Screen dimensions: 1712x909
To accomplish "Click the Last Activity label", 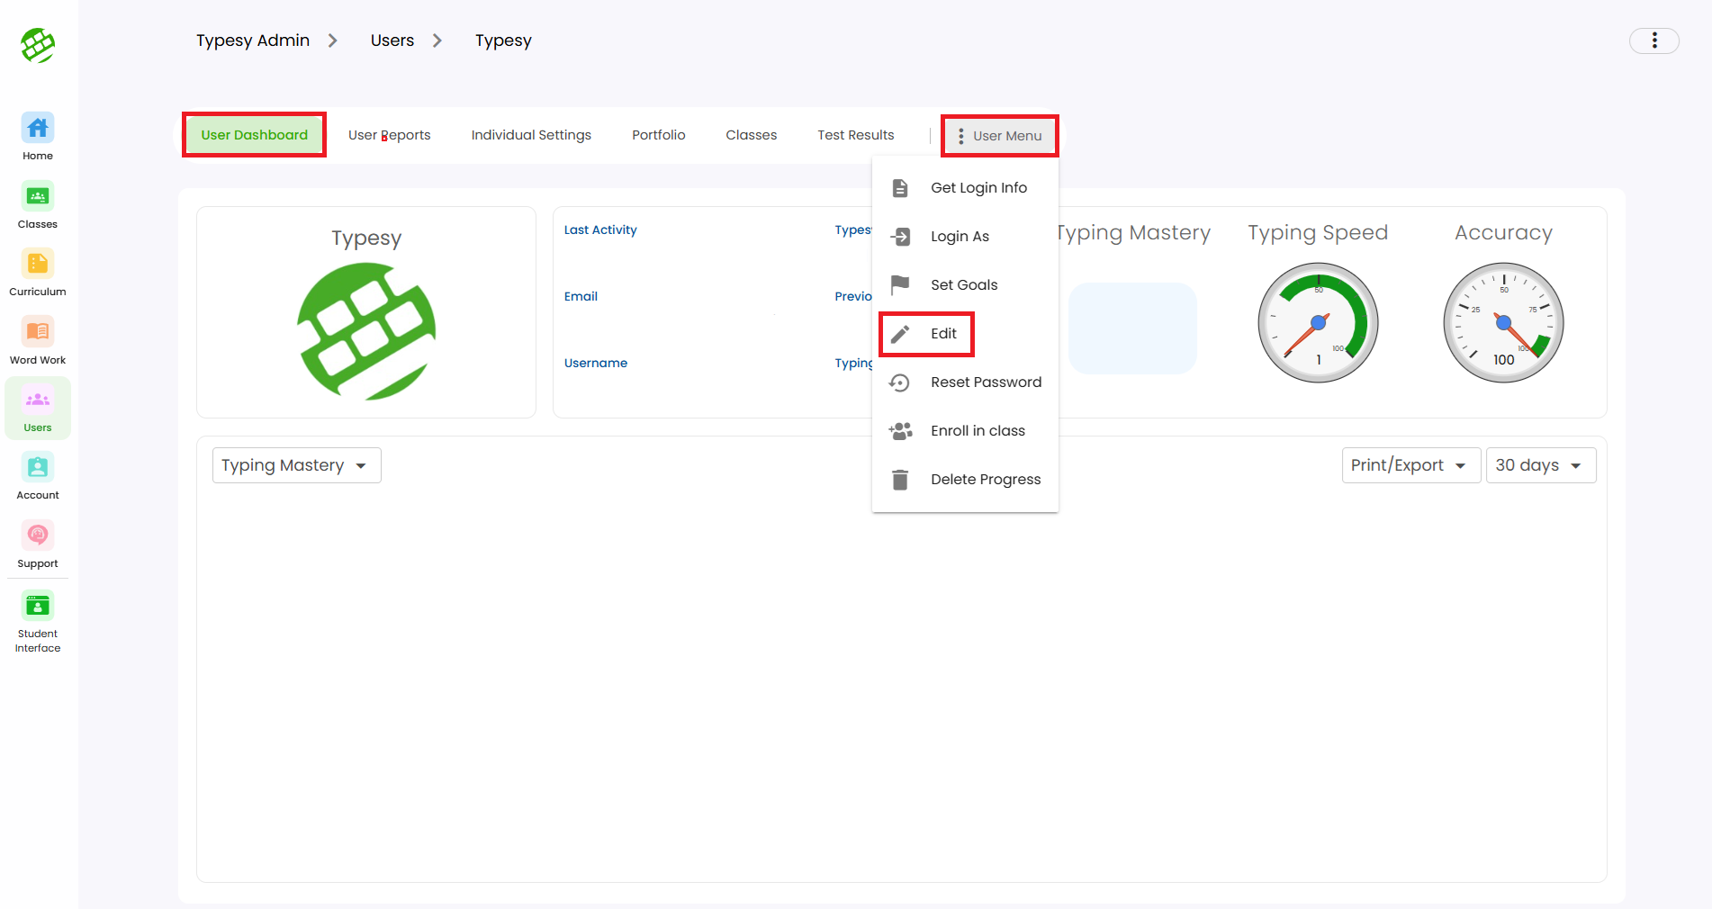I will [x=600, y=229].
